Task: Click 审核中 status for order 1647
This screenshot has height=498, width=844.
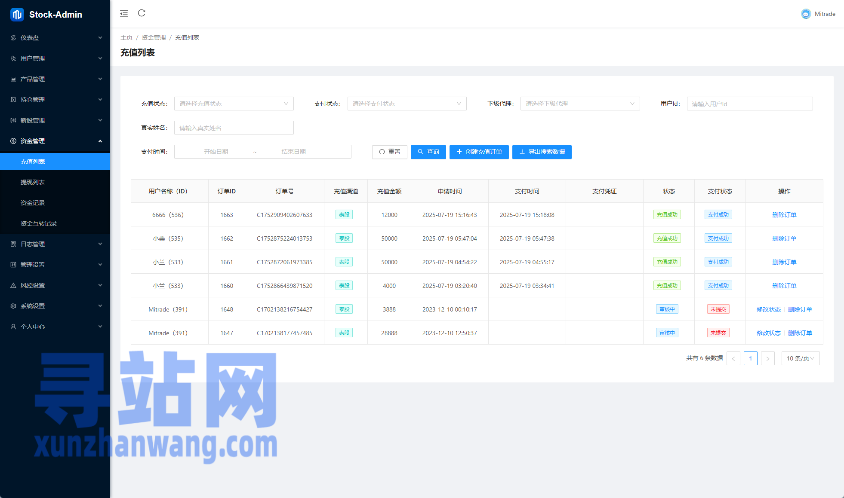Action: point(667,333)
